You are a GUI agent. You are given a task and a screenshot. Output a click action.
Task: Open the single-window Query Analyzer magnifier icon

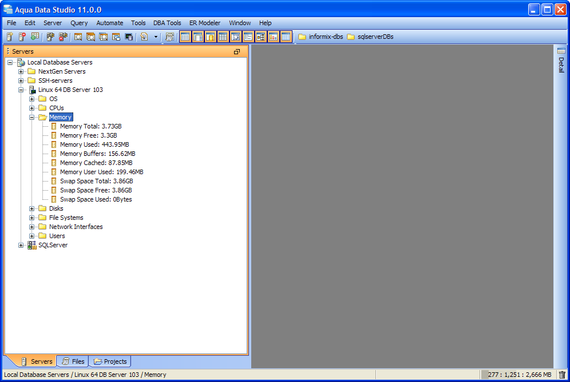[78, 37]
